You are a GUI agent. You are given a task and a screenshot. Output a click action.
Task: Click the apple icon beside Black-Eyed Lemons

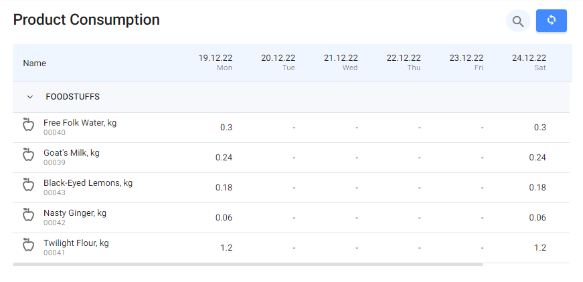tap(28, 185)
